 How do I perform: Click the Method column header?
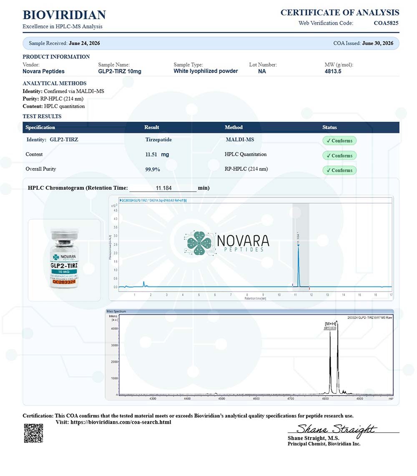click(234, 127)
